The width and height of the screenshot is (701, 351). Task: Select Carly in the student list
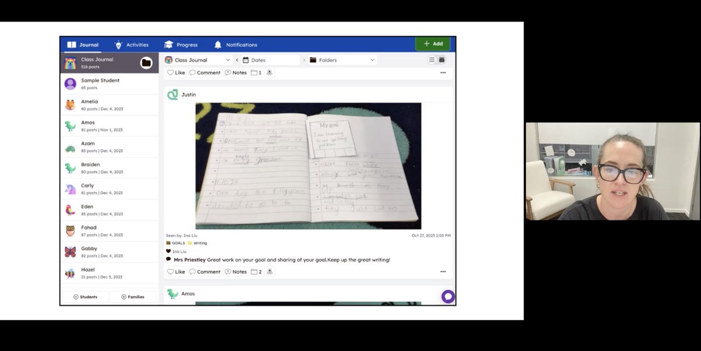click(109, 188)
